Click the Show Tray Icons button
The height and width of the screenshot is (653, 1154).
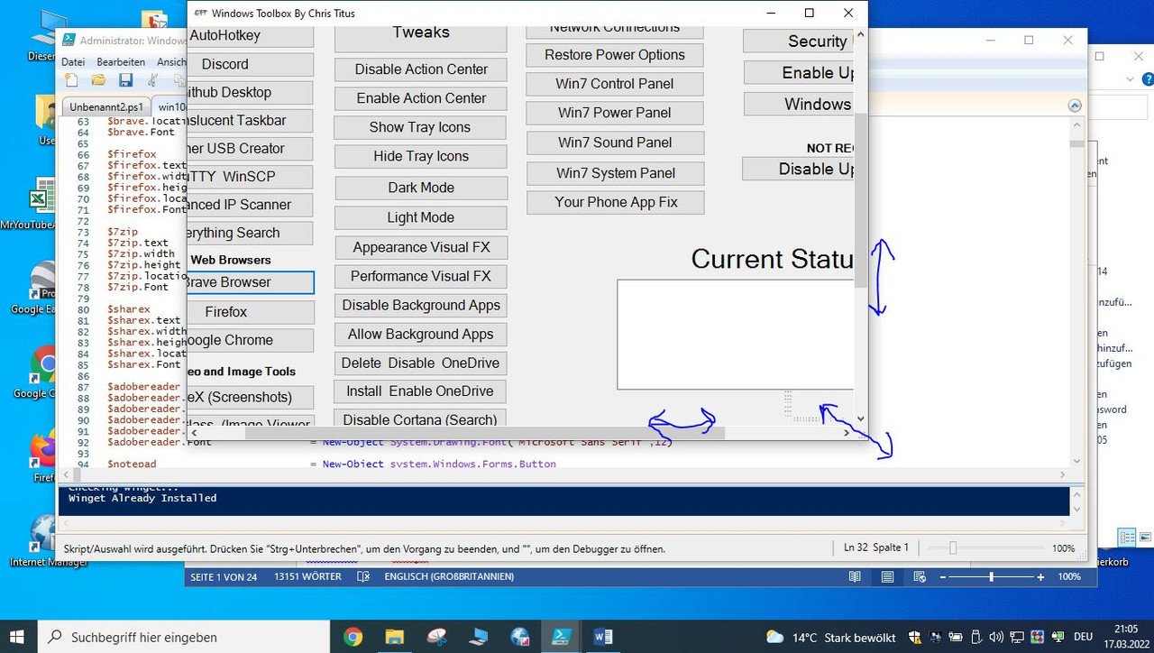tap(420, 127)
